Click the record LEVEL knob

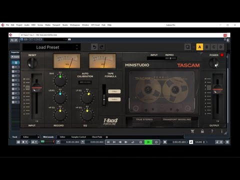[60, 98]
